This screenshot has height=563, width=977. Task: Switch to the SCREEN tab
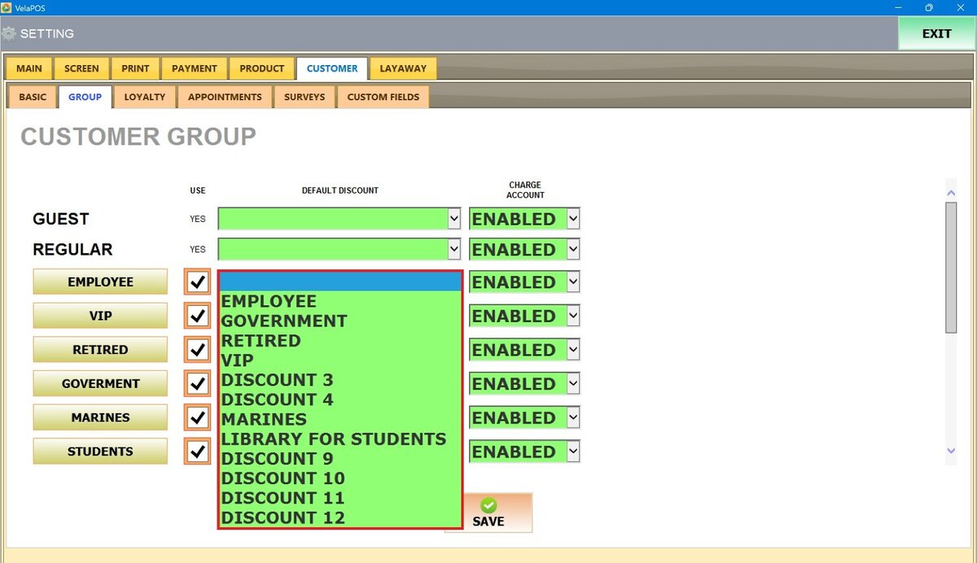pyautogui.click(x=81, y=68)
